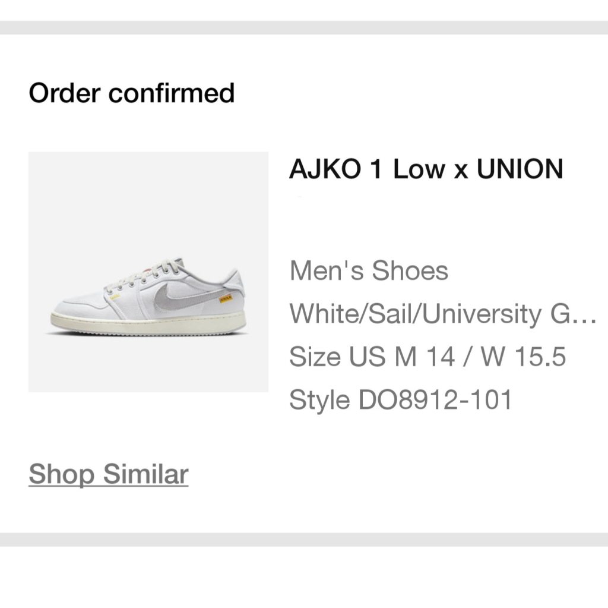Click the Men's Shoes category text
The height and width of the screenshot is (608, 608).
[369, 271]
